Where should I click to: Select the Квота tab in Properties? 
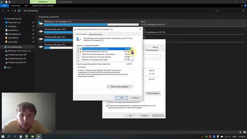155,47
